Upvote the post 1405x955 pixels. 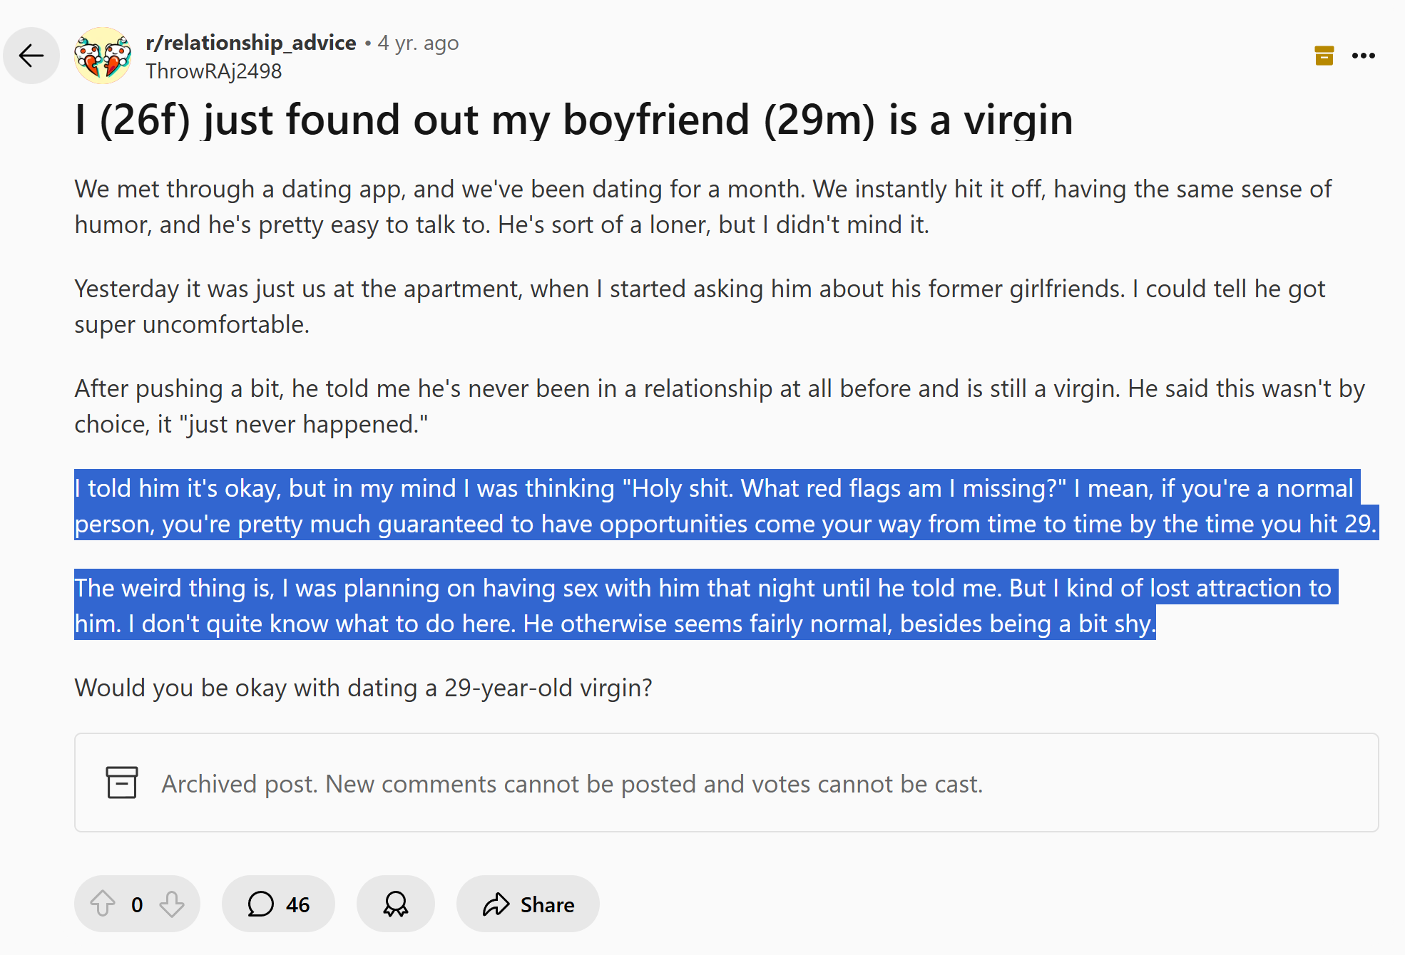103,904
